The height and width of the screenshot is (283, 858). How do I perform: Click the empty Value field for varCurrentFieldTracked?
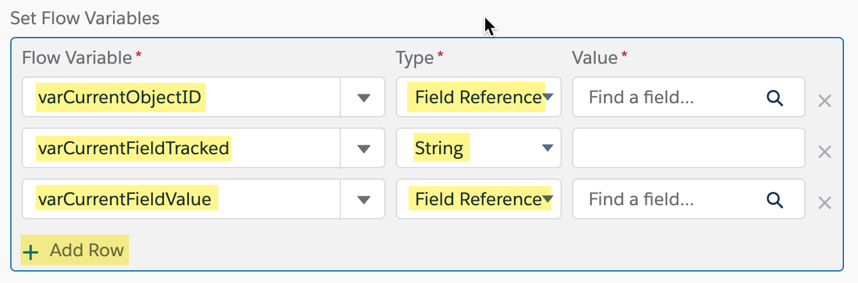pos(688,149)
